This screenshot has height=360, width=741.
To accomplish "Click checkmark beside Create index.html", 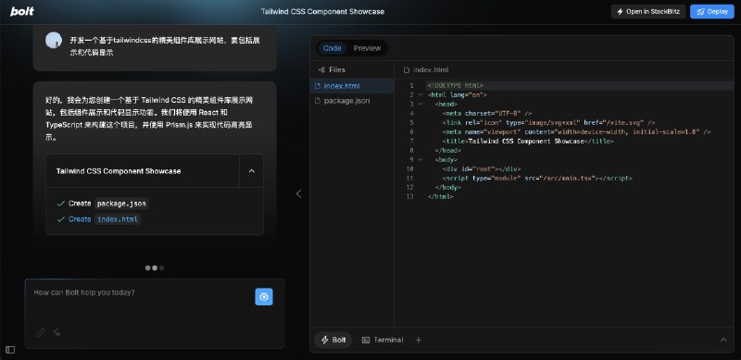I will (60, 219).
